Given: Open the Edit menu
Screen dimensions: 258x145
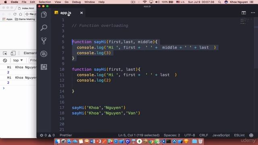Looking at the screenshot, I should coord(32,2).
